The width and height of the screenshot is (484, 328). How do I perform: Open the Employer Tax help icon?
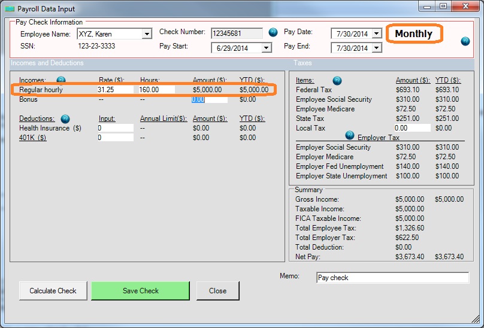click(350, 135)
